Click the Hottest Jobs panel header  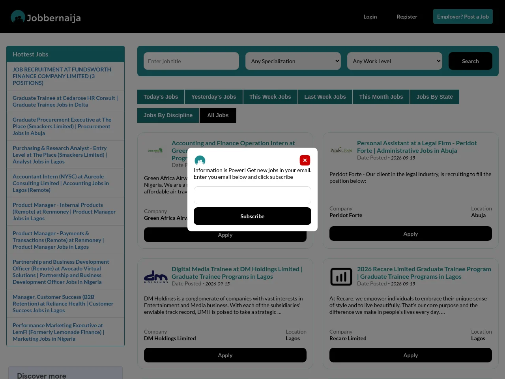coord(65,54)
